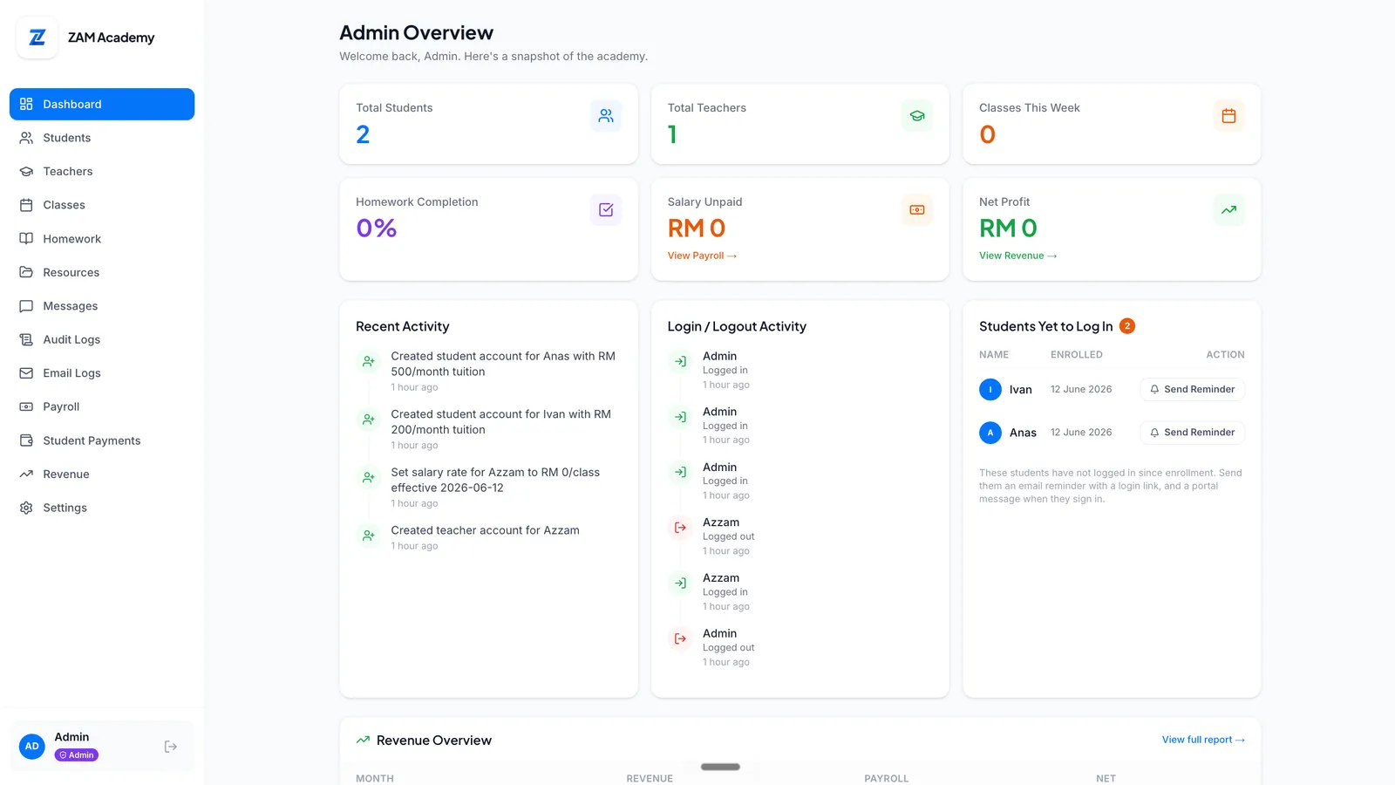Go to Payroll in the sidebar
This screenshot has height=785, width=1395.
tap(102, 406)
